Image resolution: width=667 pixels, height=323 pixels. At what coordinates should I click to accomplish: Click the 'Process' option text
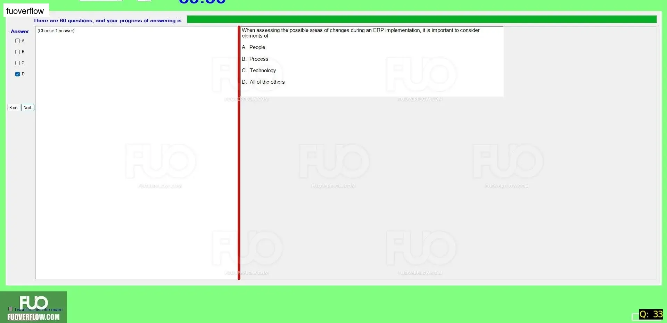259,59
